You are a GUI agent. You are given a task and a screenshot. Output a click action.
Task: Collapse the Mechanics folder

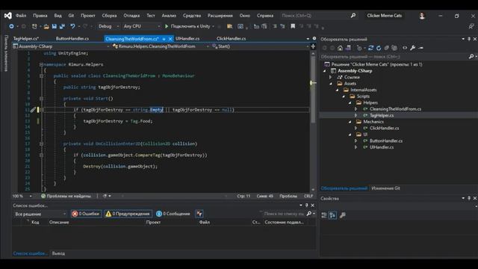tap(350, 122)
